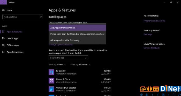The image size is (181, 96).
Task: Click the Give us feedback link
Action: [152, 48]
